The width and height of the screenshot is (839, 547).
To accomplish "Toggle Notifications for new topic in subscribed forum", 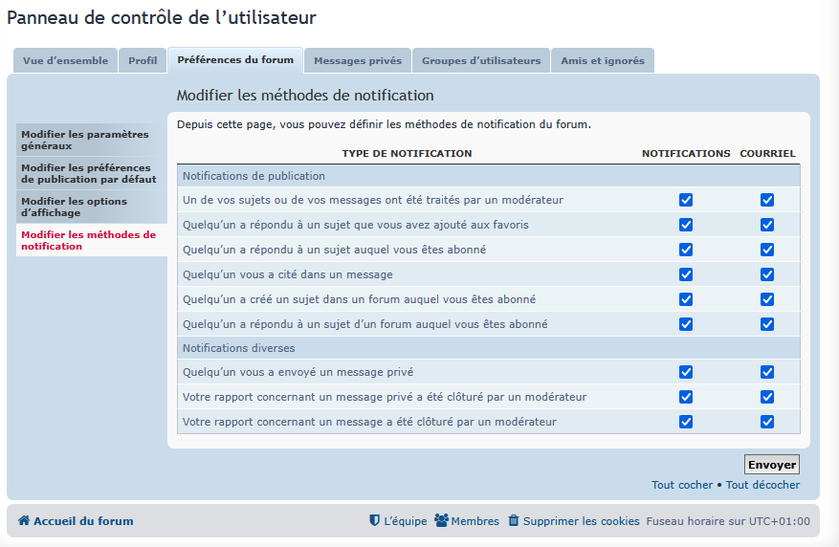I will pos(685,299).
